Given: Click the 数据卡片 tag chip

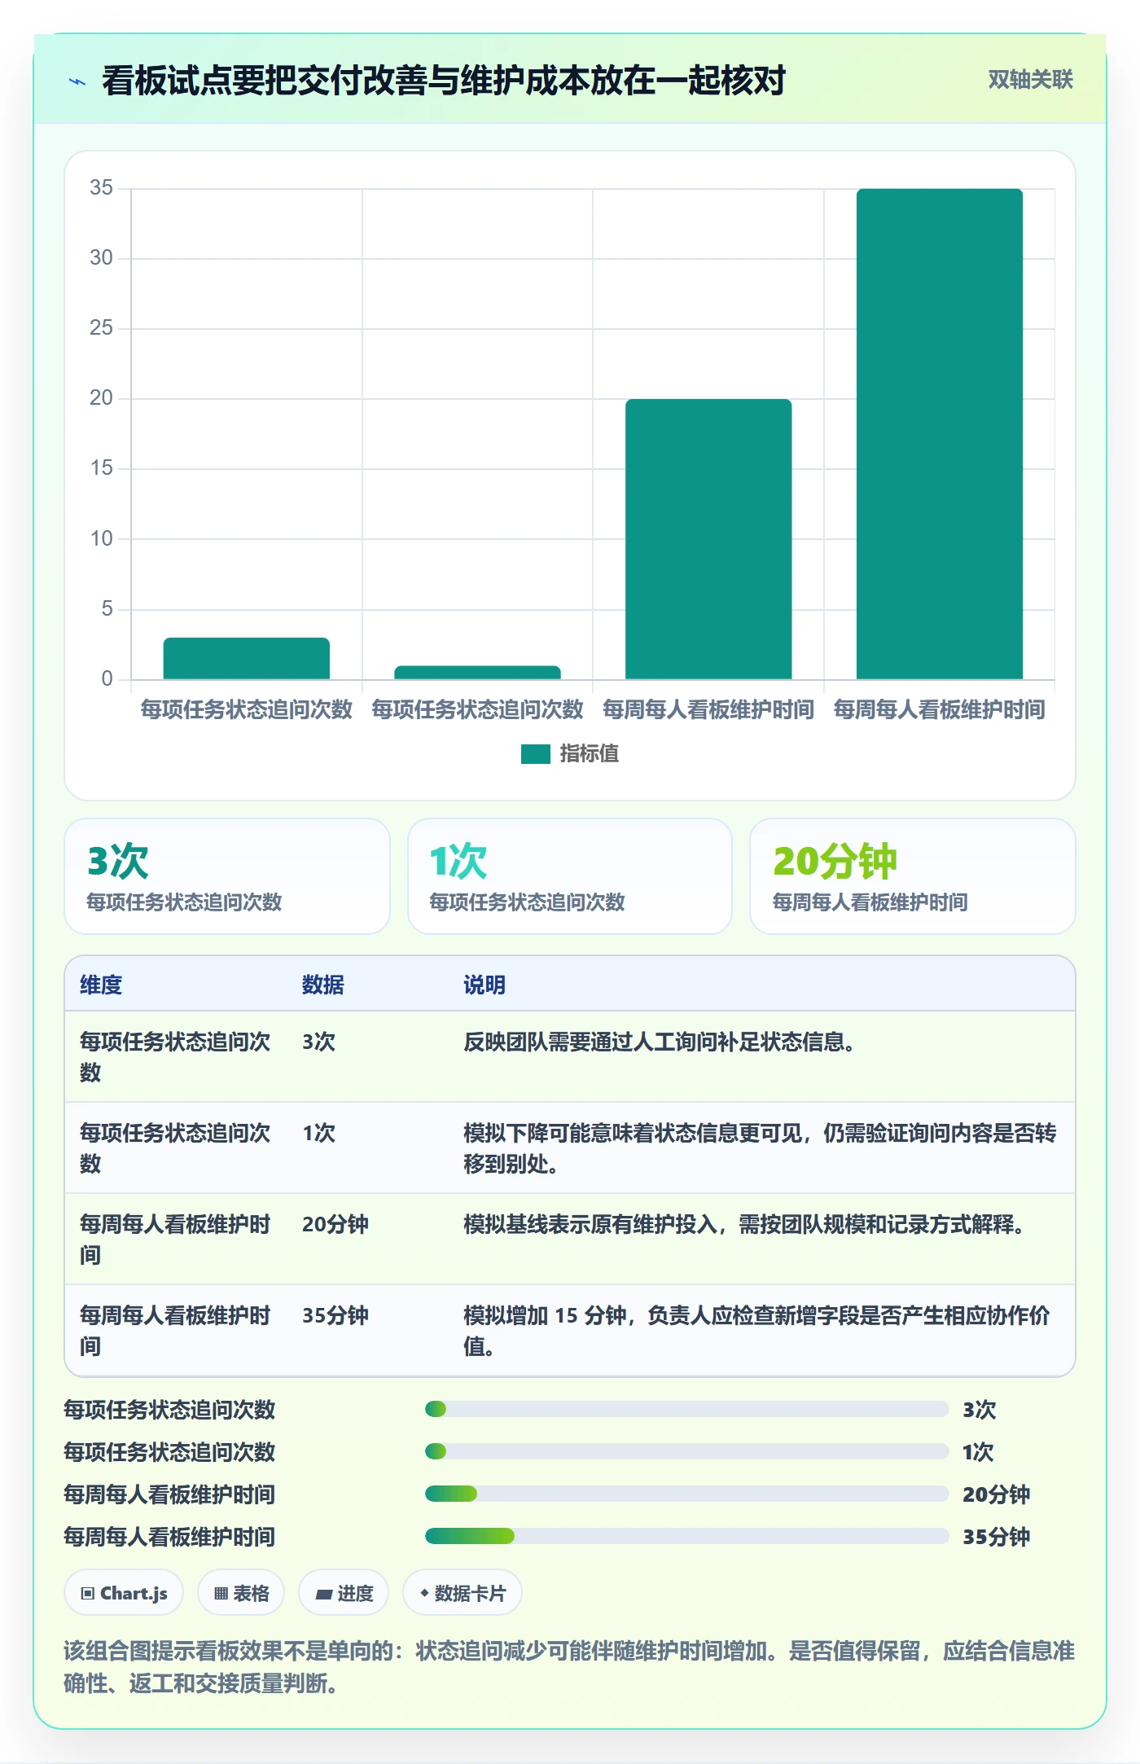Looking at the screenshot, I should (462, 1593).
